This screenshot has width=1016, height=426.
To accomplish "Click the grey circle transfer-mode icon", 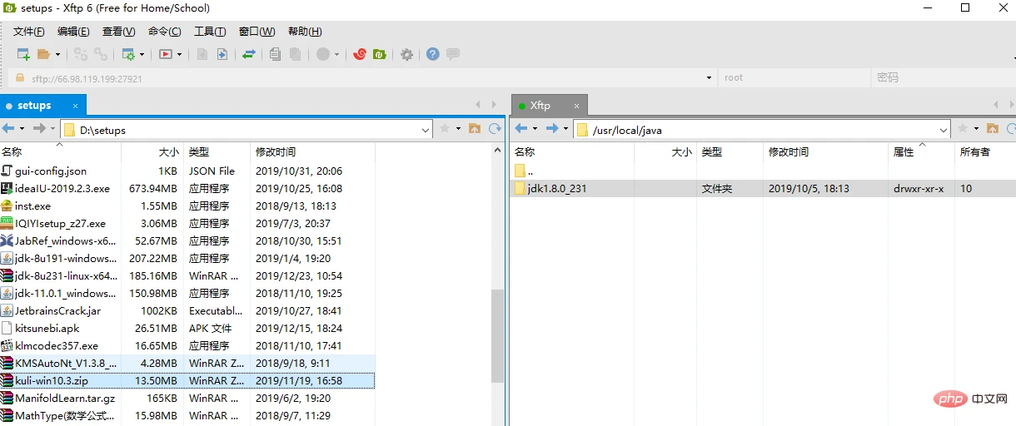I will (323, 54).
